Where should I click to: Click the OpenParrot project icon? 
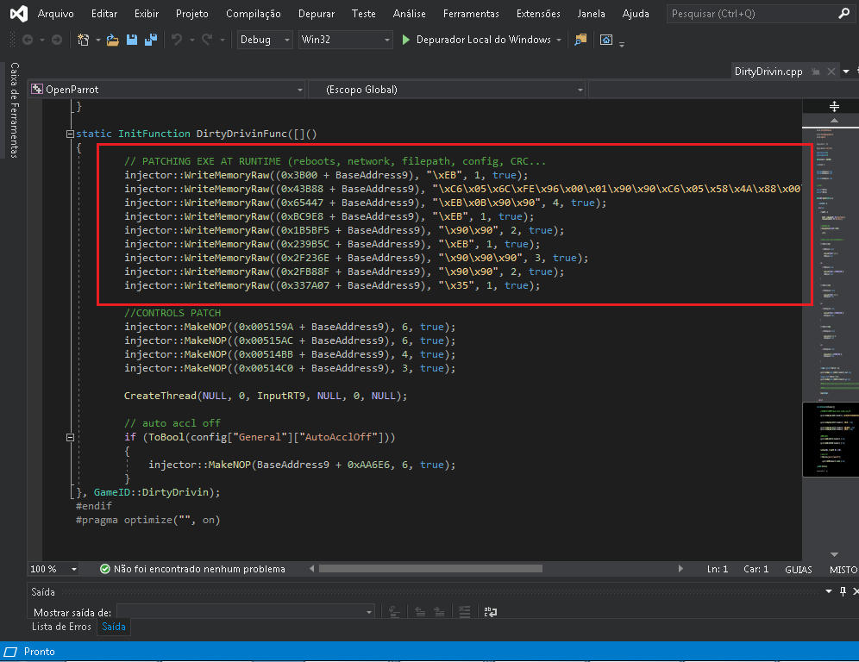(x=37, y=90)
